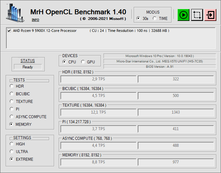Click the MEMORY result 8,8 TPS
The width and height of the screenshot is (221, 173).
pyautogui.click(x=99, y=162)
